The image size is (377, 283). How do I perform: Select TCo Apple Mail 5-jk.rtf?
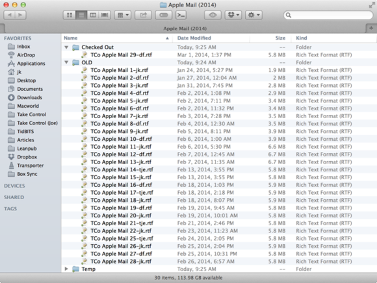tap(119, 101)
